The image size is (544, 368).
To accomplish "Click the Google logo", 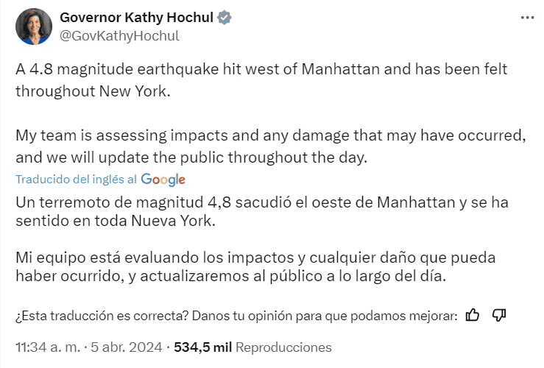I will [163, 180].
